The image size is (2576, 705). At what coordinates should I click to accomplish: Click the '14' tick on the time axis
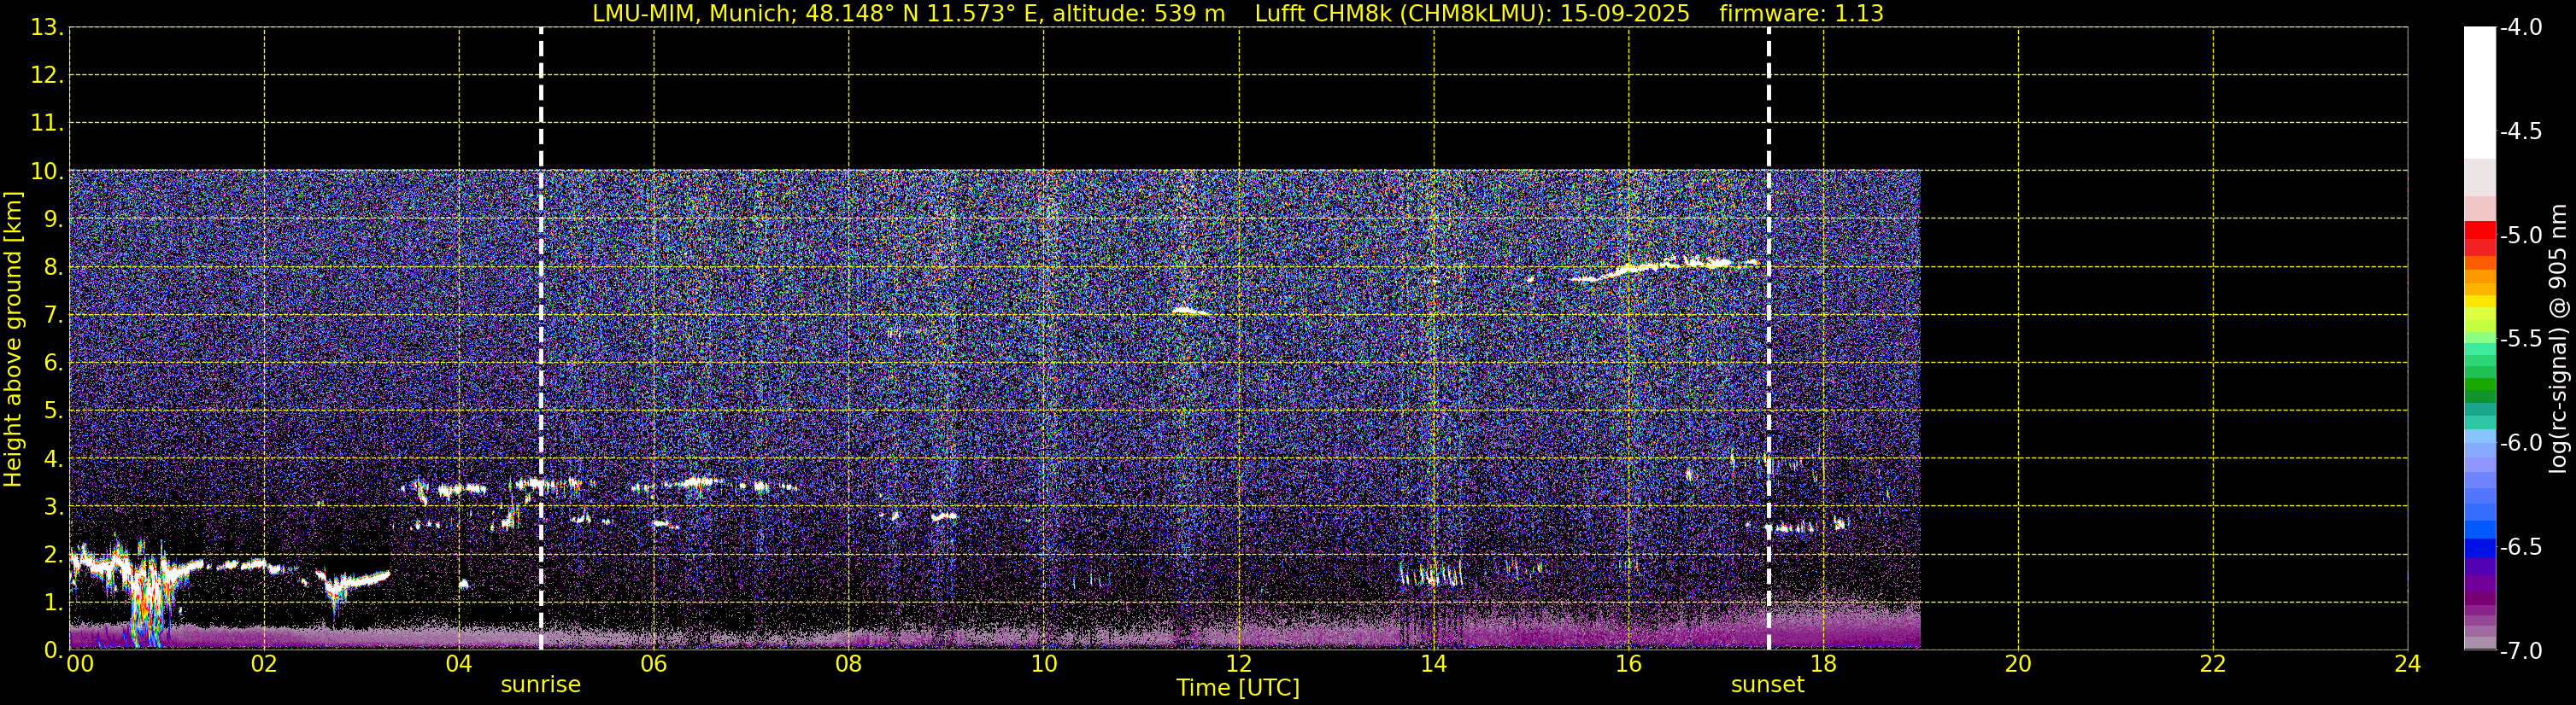1434,664
